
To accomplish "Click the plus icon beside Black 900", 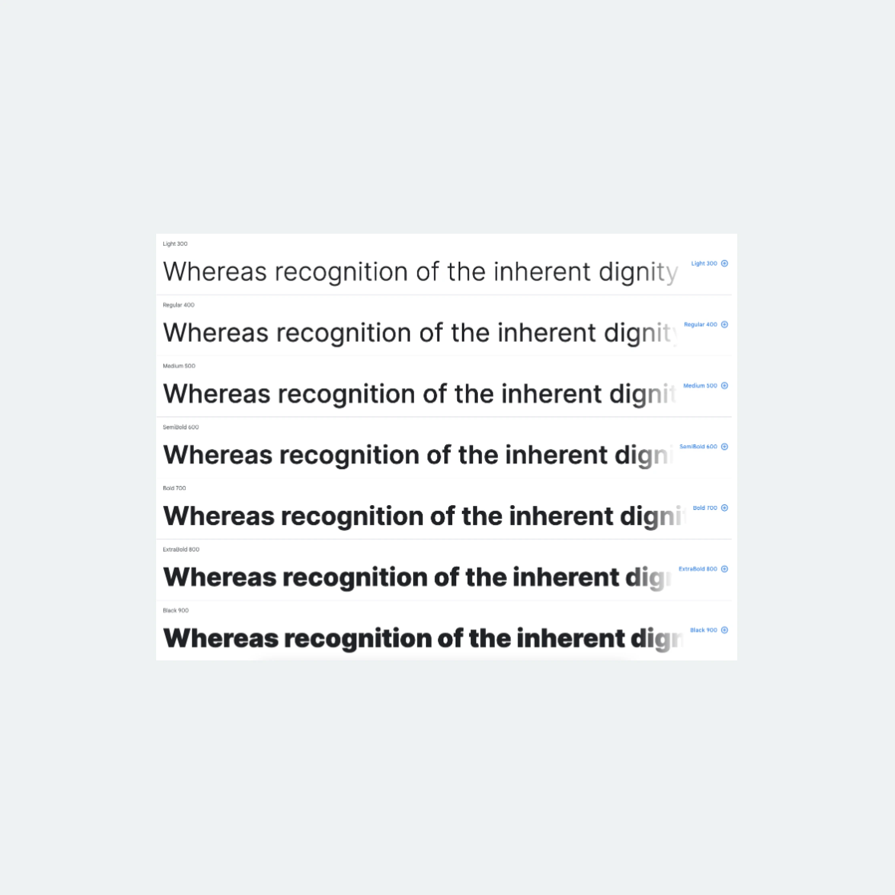I will click(x=724, y=630).
